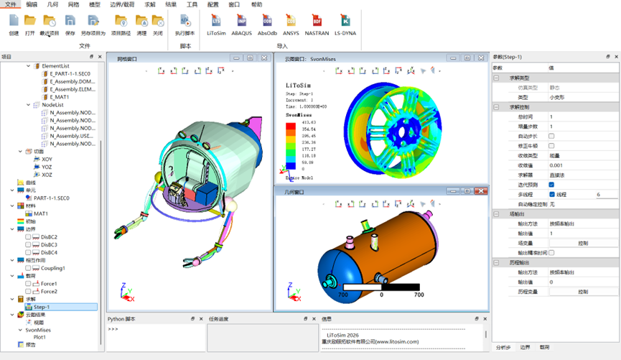Toggle the 修正牛顿 checkbox
Screen dimensions: 621x360
[x=551, y=145]
